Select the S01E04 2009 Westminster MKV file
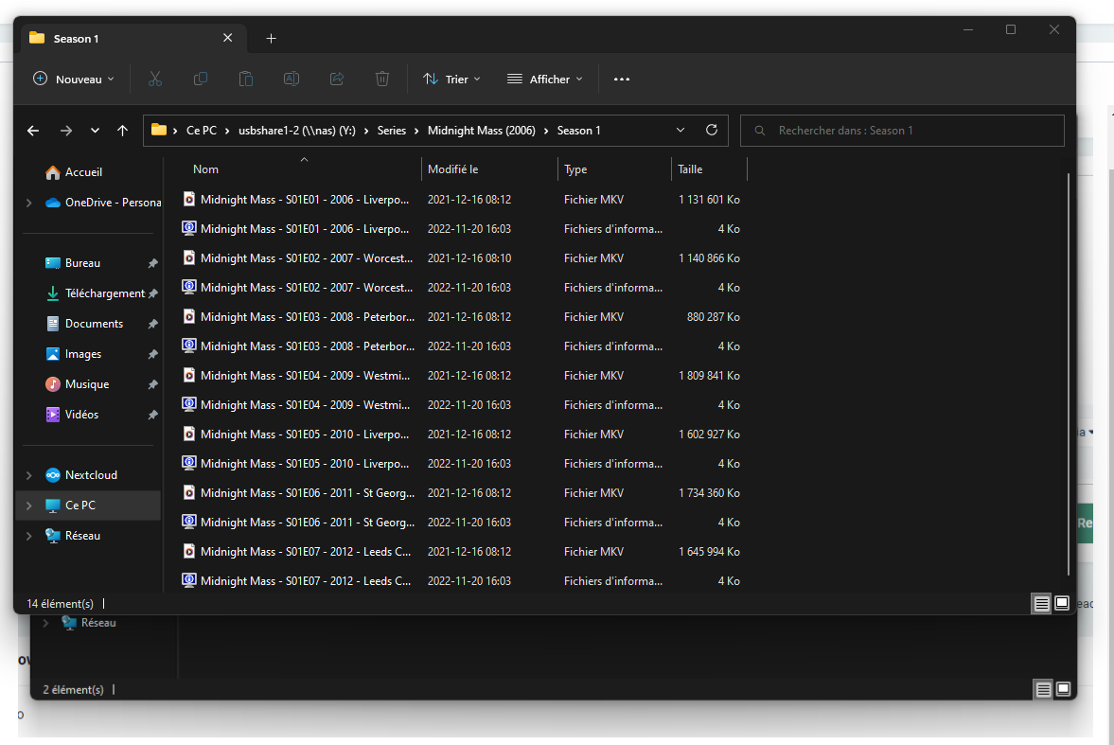This screenshot has width=1114, height=745. click(306, 376)
